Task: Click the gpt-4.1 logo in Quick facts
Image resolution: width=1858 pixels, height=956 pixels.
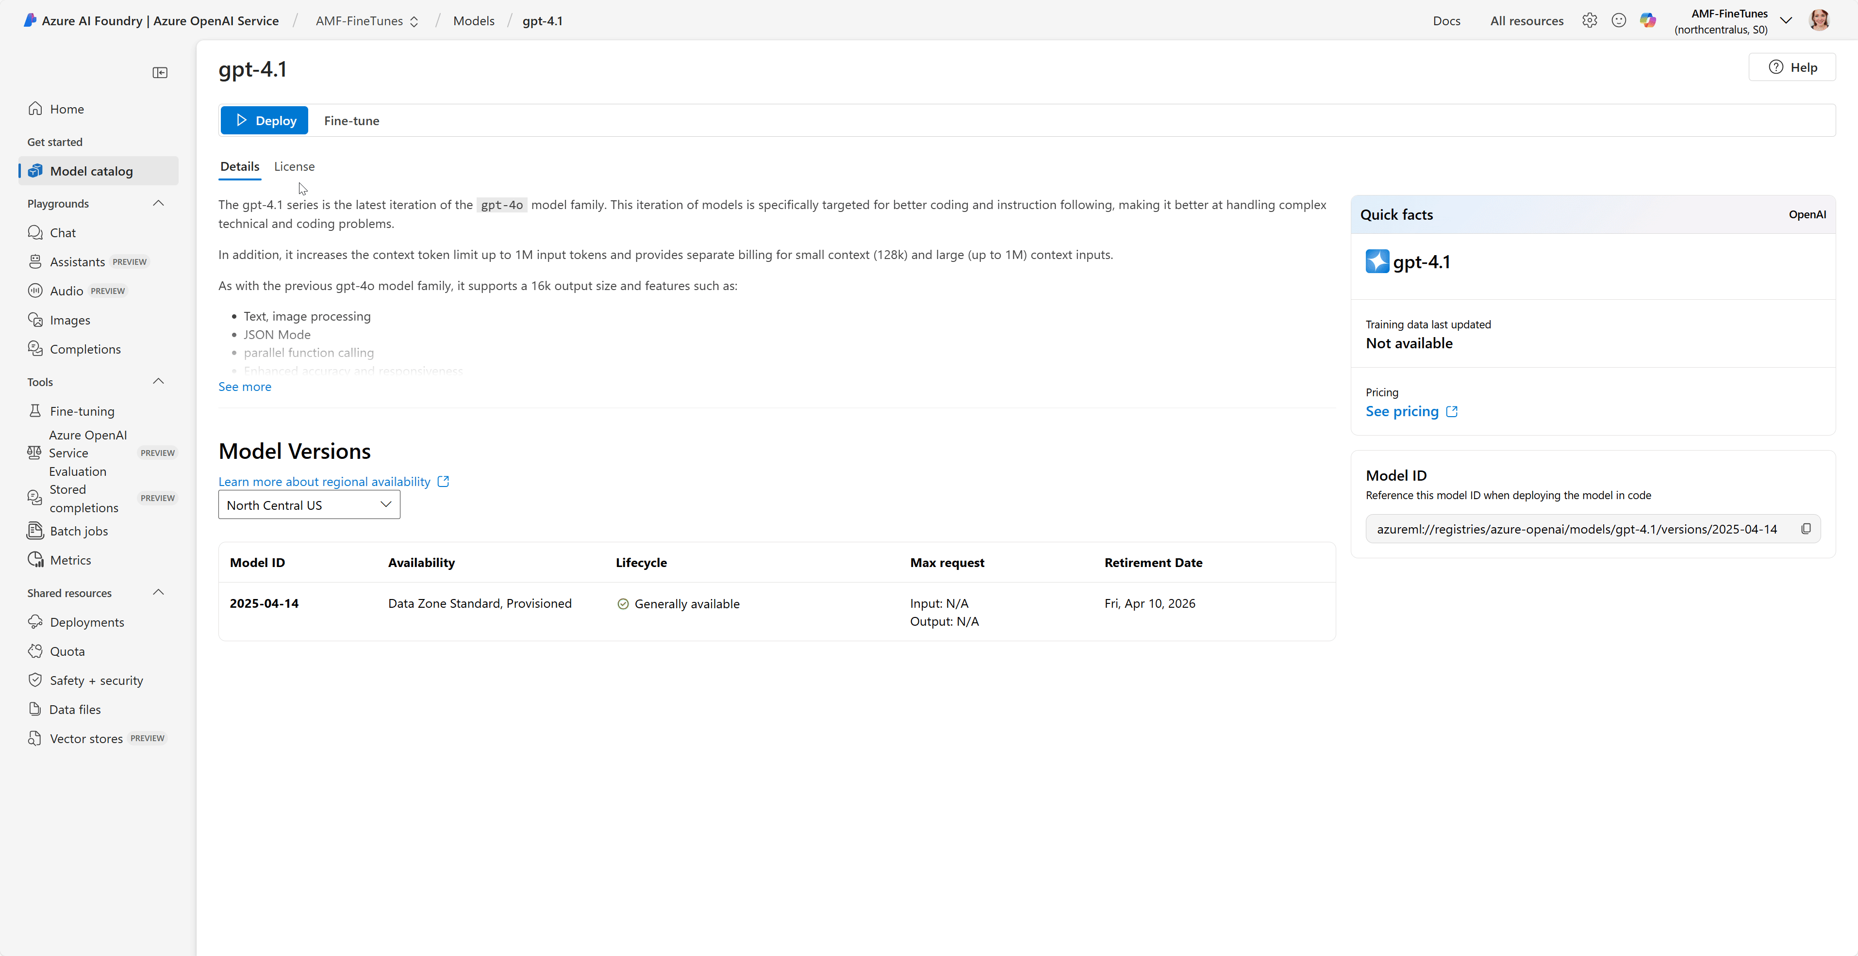Action: [x=1377, y=261]
